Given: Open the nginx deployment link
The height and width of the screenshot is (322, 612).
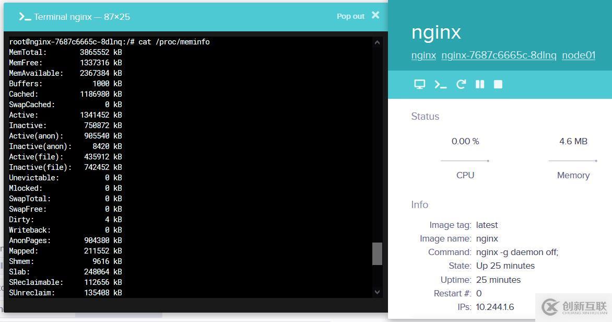Looking at the screenshot, I should [x=423, y=55].
